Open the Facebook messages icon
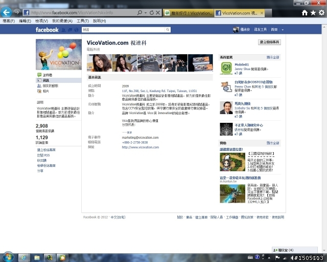The height and width of the screenshot is (262, 327). point(70,30)
